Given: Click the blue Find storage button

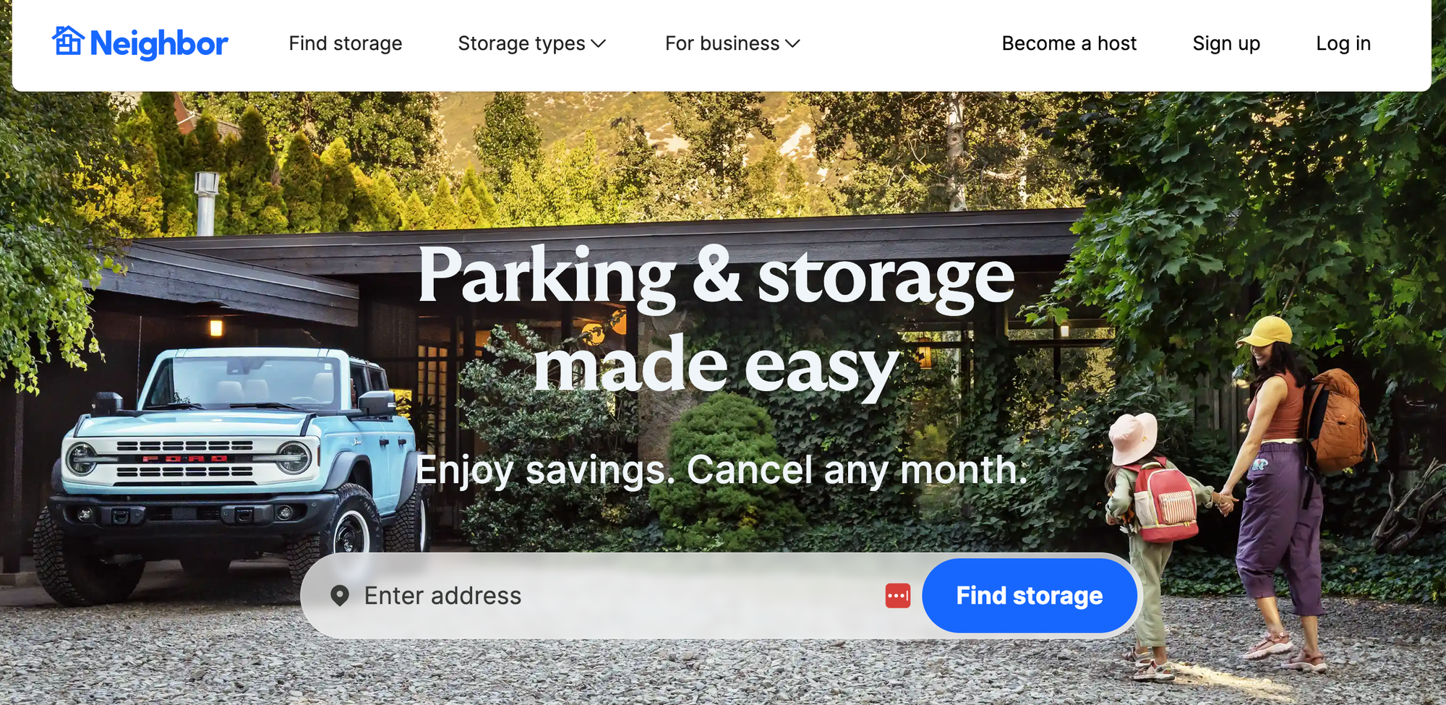Looking at the screenshot, I should [1029, 596].
